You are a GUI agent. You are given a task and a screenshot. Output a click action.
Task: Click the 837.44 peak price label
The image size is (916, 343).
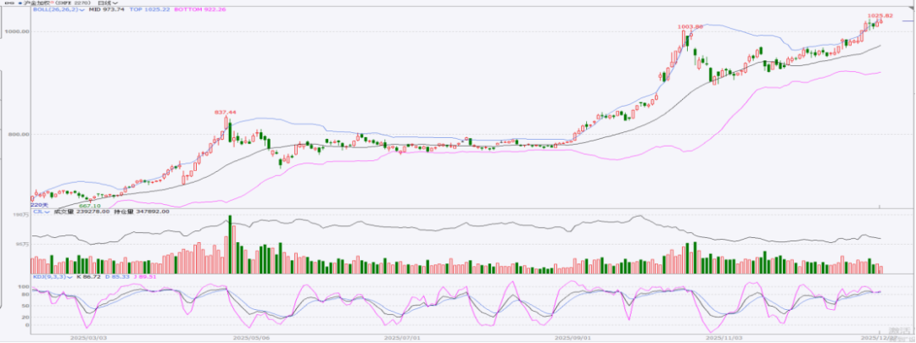pos(225,112)
